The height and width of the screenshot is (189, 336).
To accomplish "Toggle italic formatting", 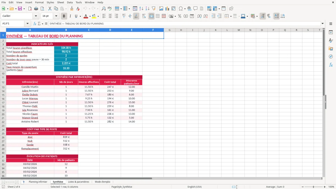I will (70, 16).
